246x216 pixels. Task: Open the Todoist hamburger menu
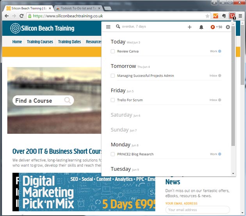click(x=108, y=27)
